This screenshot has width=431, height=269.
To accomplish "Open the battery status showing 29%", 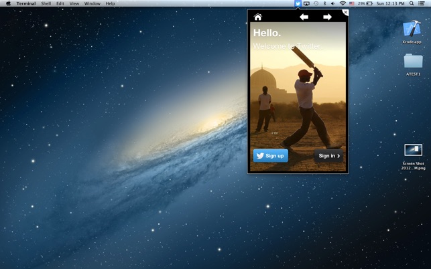I will [365, 3].
